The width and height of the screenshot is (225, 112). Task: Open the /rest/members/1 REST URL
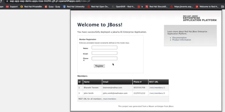pos(157,87)
